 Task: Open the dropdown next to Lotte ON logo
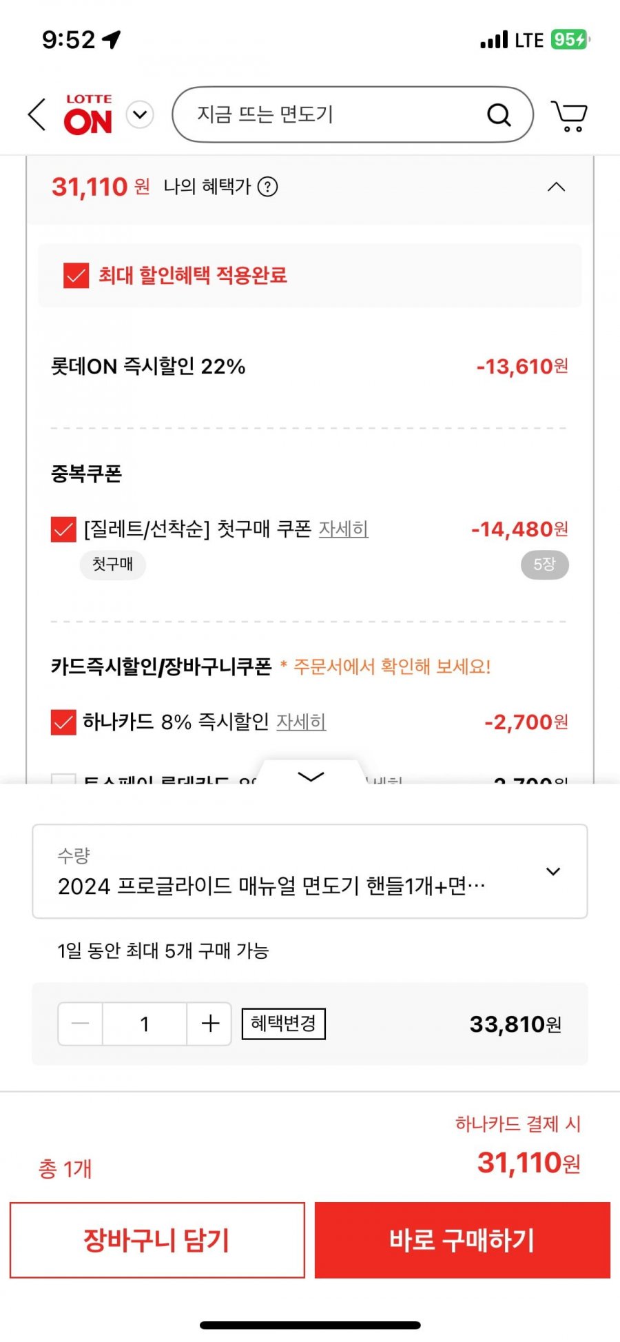140,114
